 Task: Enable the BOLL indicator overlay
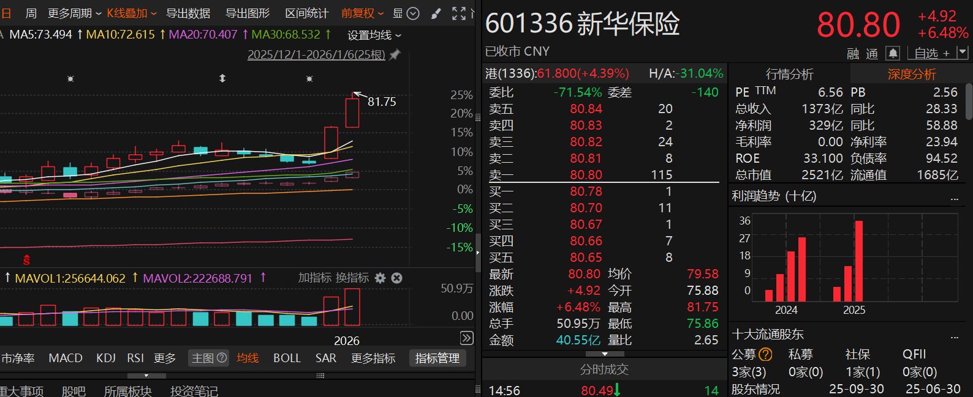(x=286, y=358)
